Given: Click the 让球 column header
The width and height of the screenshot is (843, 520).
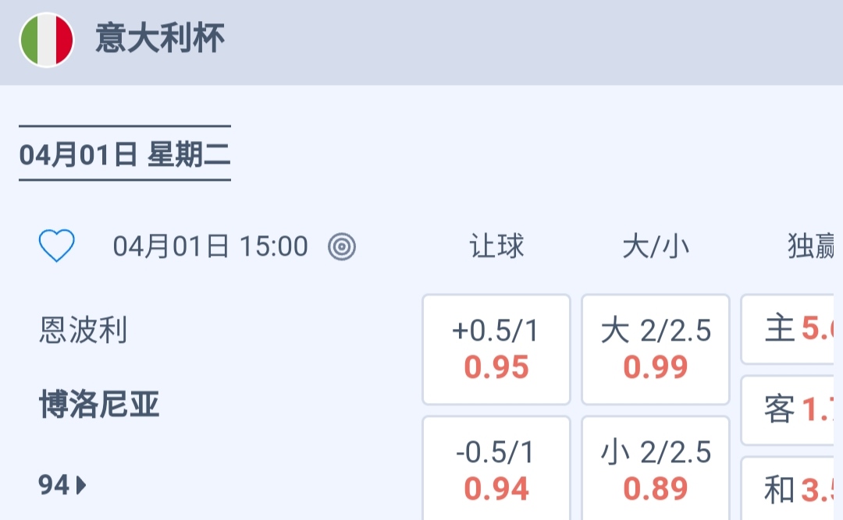Looking at the screenshot, I should (496, 247).
